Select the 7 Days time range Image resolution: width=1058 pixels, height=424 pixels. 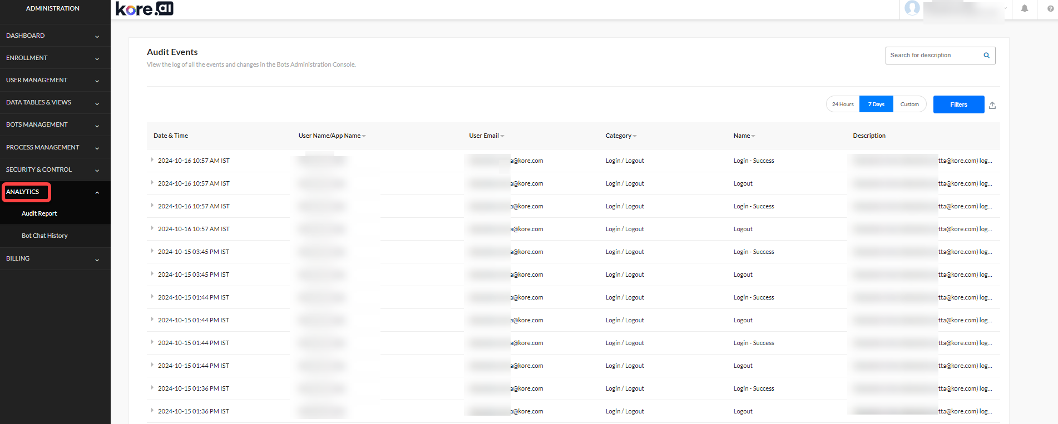(x=876, y=104)
